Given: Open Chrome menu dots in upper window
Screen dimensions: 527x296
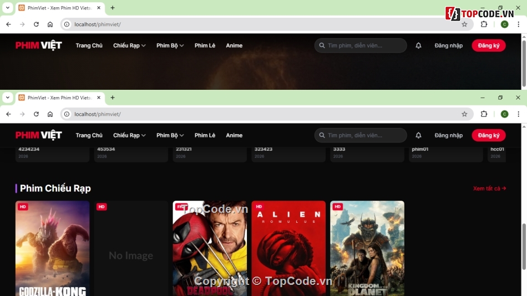Looking at the screenshot, I should click(x=518, y=24).
